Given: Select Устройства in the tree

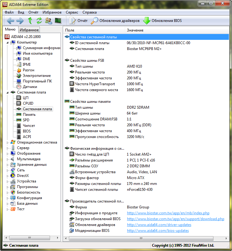Looking at the screenshot, I should tap(27, 181).
